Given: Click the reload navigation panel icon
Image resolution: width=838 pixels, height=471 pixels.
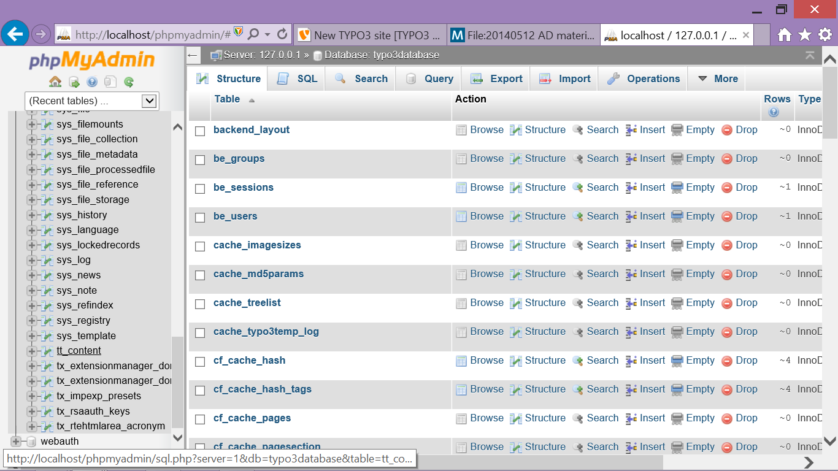Looking at the screenshot, I should [x=129, y=82].
